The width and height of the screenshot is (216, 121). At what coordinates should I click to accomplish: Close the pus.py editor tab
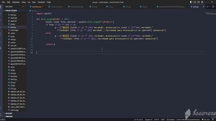[204, 7]
